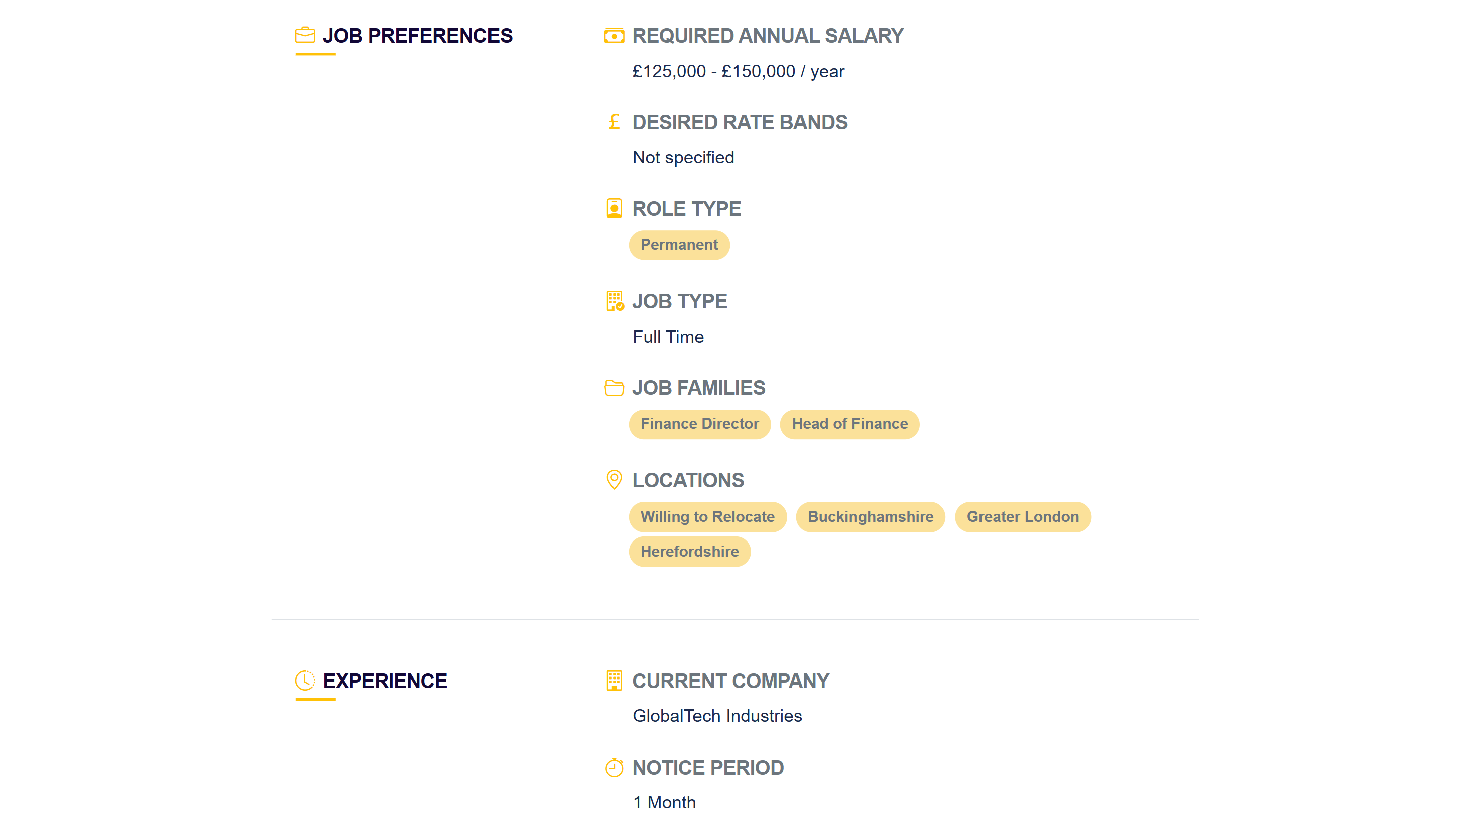This screenshot has height=813, width=1470.
Task: Click the map pin icon beside Locations
Action: 614,480
